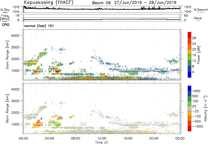Click the date range '27/Jun/2019 - 28/Jun/2019'
The width and height of the screenshot is (208, 144).
pyautogui.click(x=145, y=3)
